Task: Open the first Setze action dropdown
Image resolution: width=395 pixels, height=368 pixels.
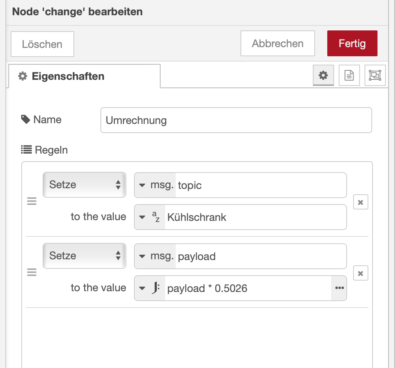Action: pyautogui.click(x=84, y=185)
